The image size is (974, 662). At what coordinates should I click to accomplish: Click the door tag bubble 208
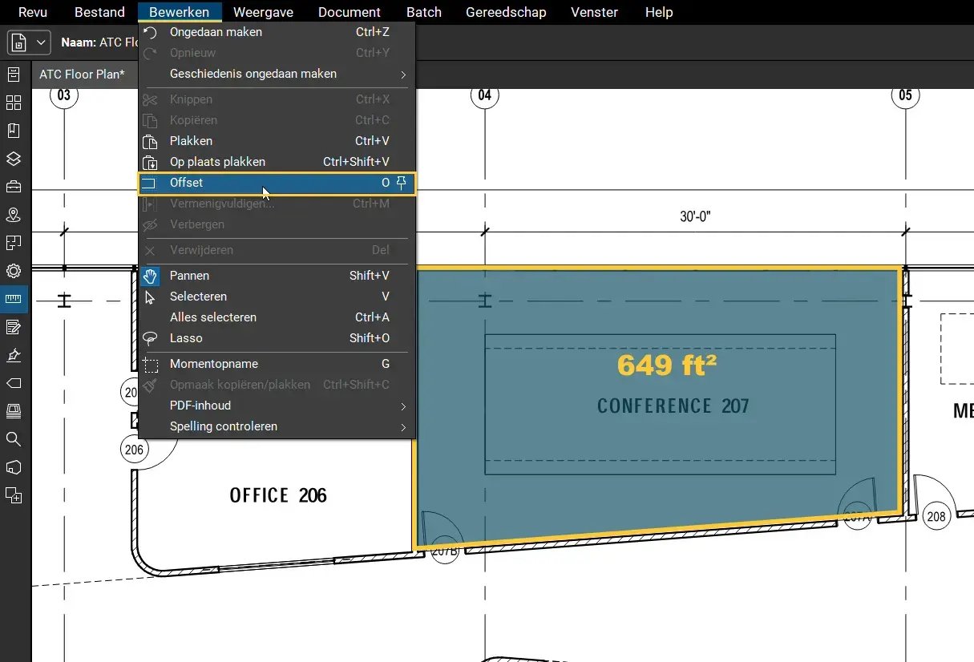936,517
